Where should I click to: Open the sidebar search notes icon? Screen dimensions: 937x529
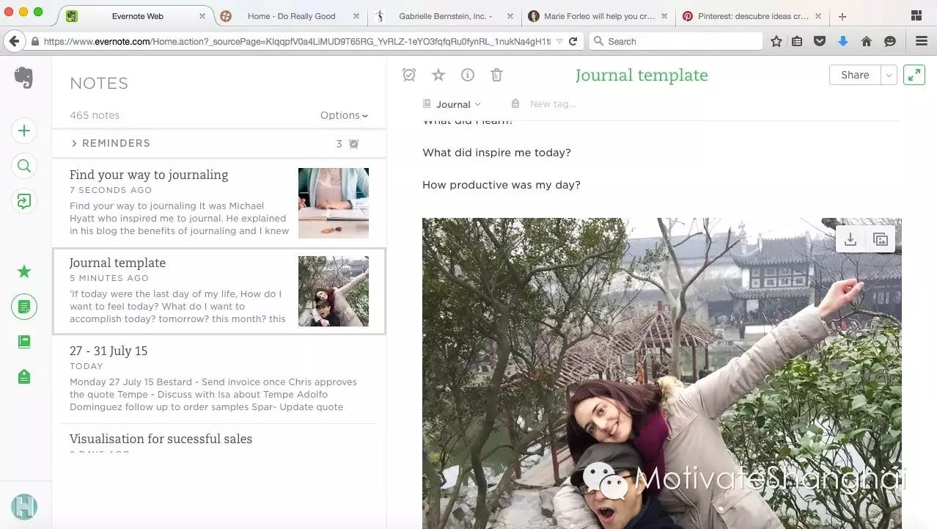24,167
